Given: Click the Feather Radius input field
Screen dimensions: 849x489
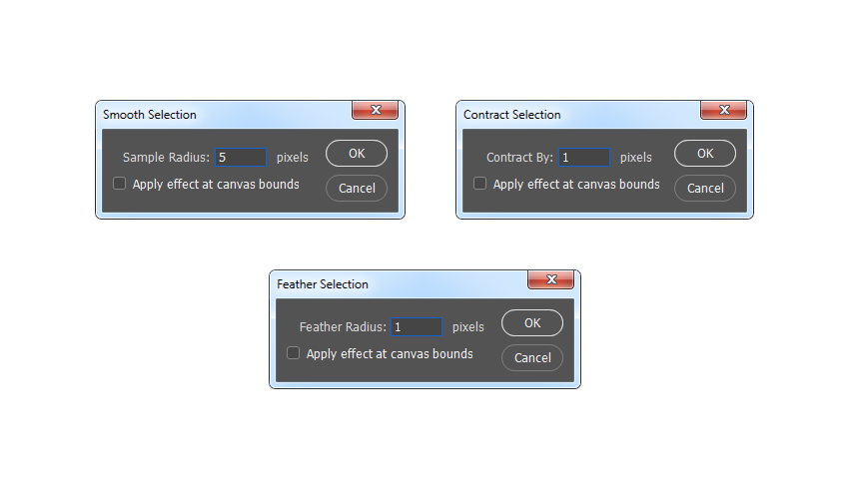Looking at the screenshot, I should pyautogui.click(x=417, y=327).
